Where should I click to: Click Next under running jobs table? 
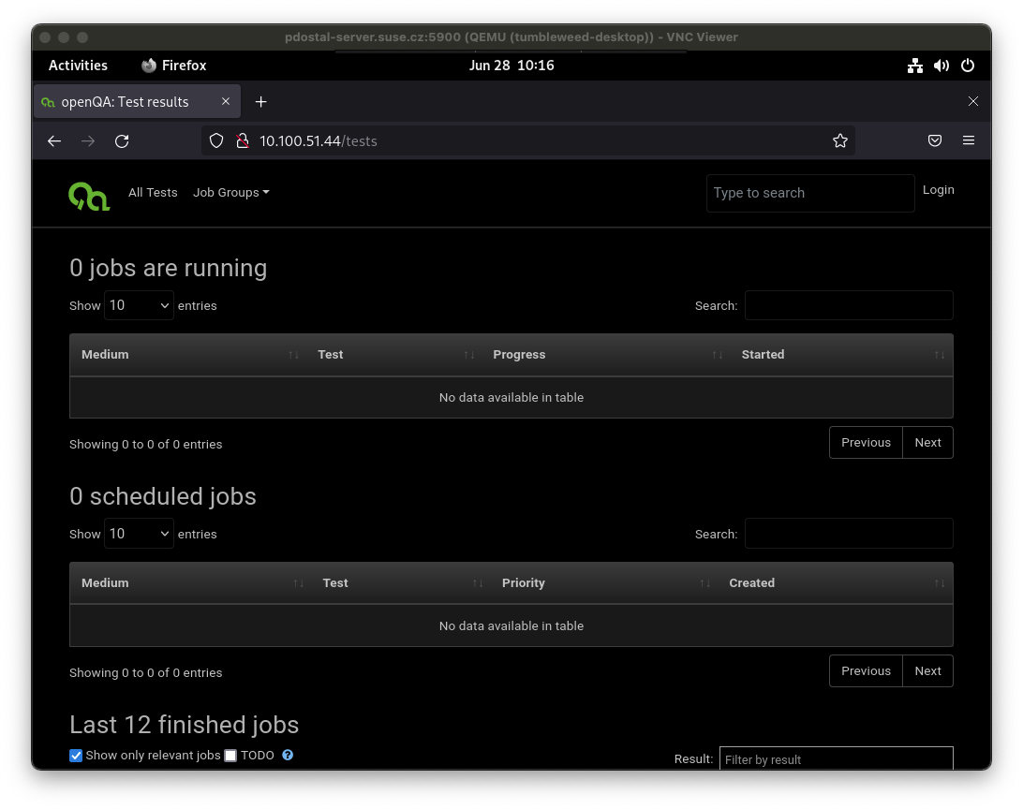coord(927,443)
